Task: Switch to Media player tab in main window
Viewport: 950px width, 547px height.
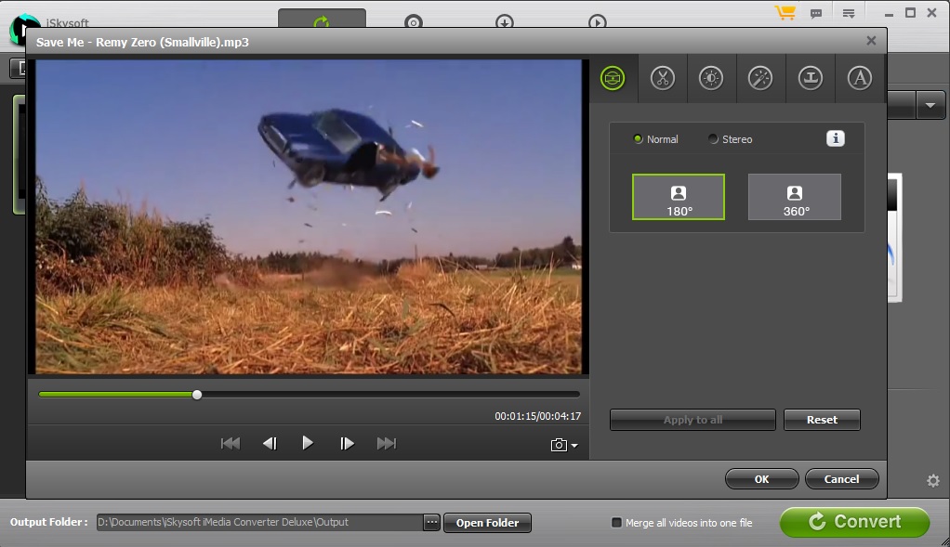Action: (x=598, y=21)
